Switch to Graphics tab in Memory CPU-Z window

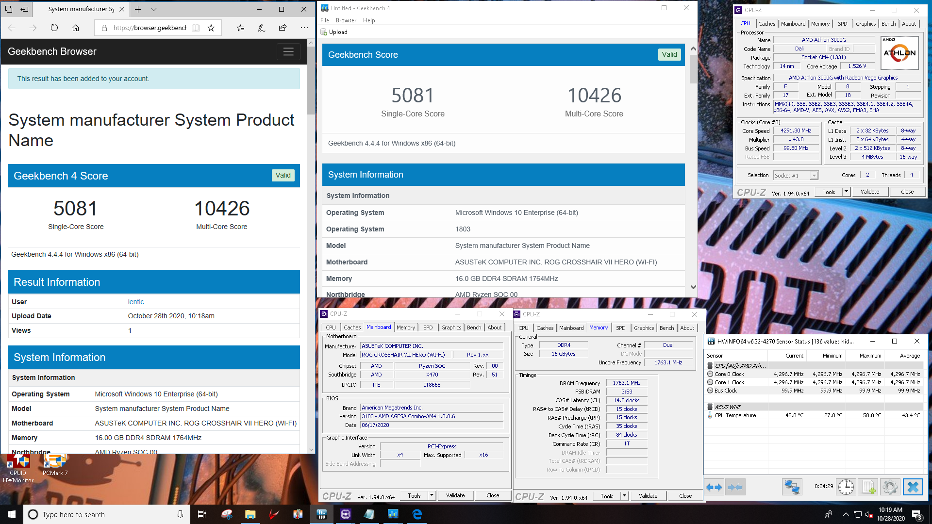(x=644, y=328)
